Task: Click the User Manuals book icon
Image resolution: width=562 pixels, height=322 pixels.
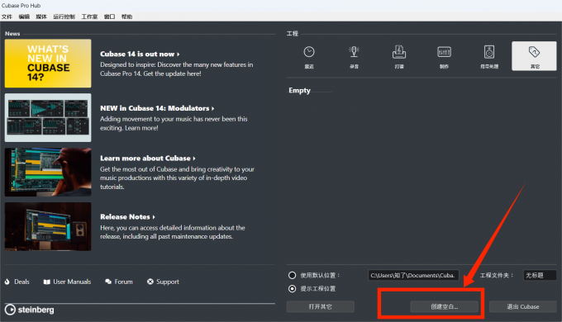Action: pyautogui.click(x=46, y=282)
